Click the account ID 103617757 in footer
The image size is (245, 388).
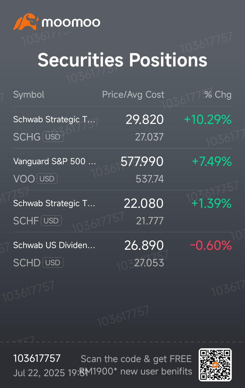(37, 358)
